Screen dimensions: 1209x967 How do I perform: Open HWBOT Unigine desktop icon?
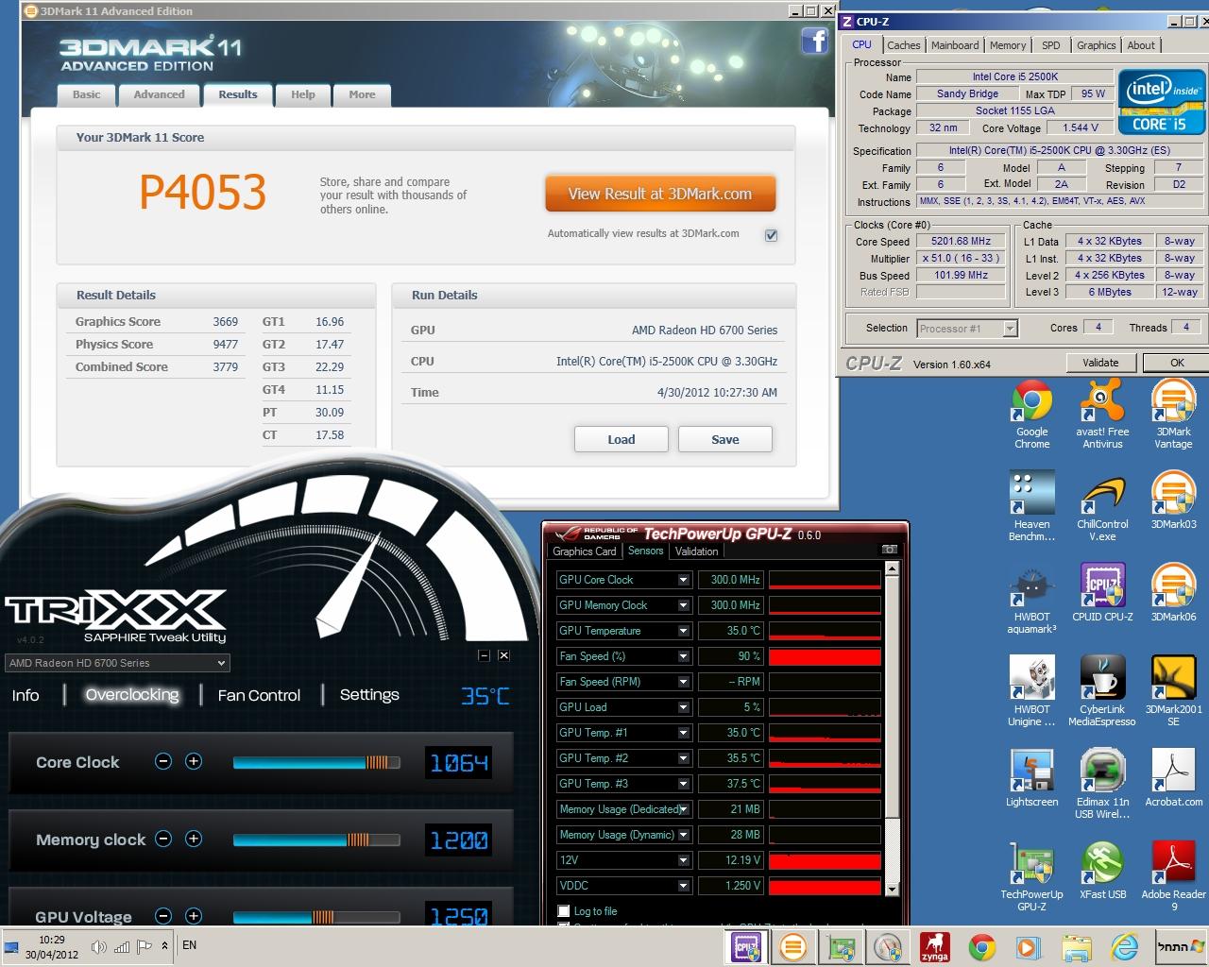coord(1031,692)
